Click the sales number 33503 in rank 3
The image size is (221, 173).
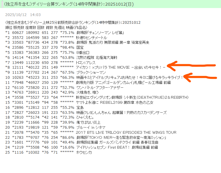click(x=18, y=43)
